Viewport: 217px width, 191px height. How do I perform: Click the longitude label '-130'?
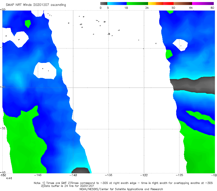[144, 175]
